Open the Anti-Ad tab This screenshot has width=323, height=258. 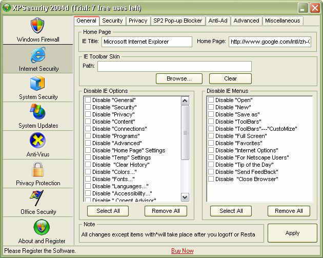(x=217, y=21)
